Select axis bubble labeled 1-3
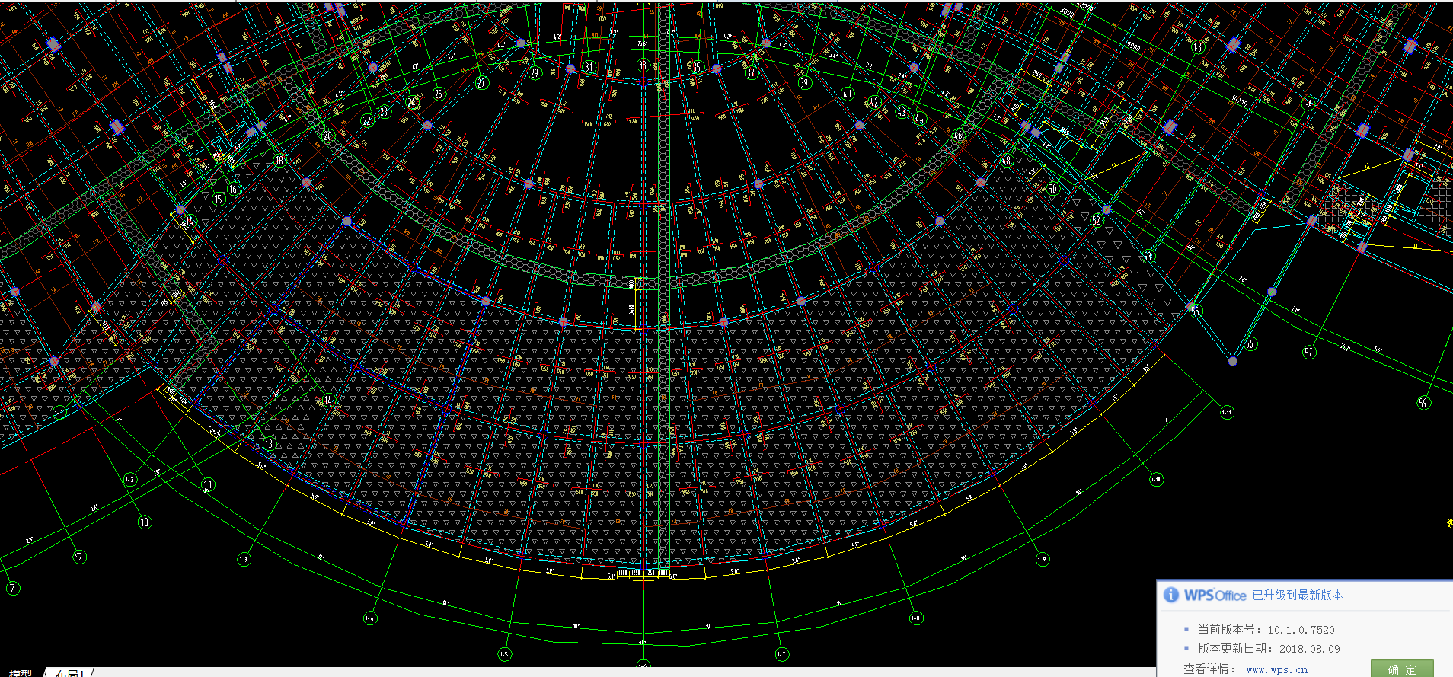This screenshot has width=1453, height=677. [x=243, y=560]
